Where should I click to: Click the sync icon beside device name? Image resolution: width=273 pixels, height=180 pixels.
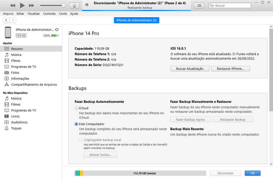click(x=57, y=30)
